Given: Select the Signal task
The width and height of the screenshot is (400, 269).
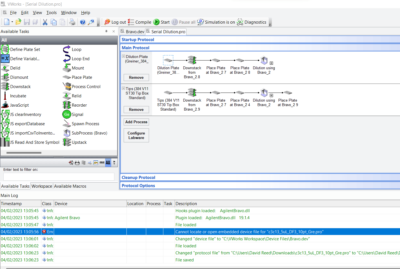Looking at the screenshot, I should [73, 115].
